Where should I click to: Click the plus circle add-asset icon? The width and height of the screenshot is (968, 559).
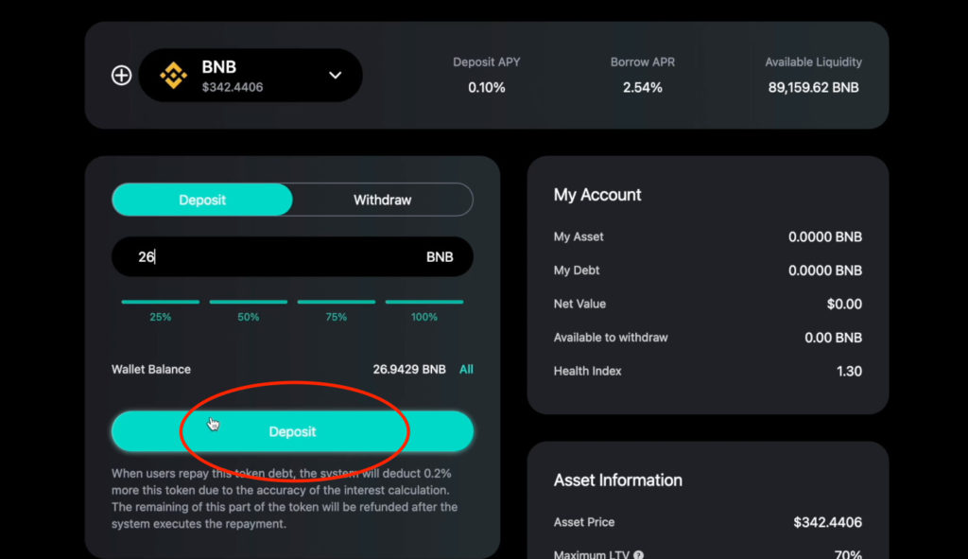point(121,76)
